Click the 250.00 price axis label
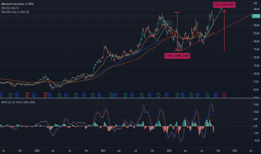The height and width of the screenshot is (154, 261). coord(256,25)
